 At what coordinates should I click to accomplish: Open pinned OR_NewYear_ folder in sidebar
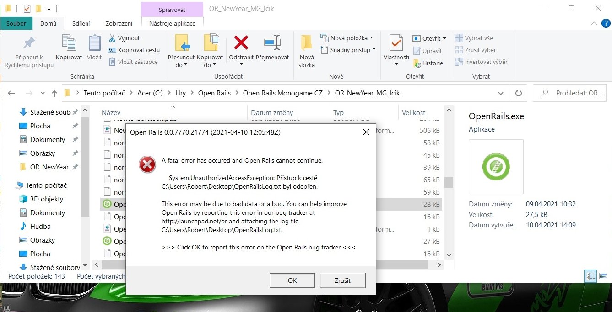tap(45, 167)
